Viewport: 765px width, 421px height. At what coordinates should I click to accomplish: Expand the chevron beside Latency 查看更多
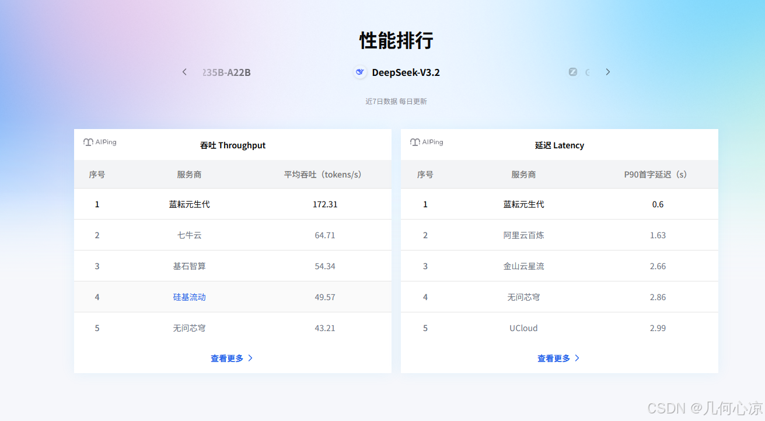[x=577, y=359]
